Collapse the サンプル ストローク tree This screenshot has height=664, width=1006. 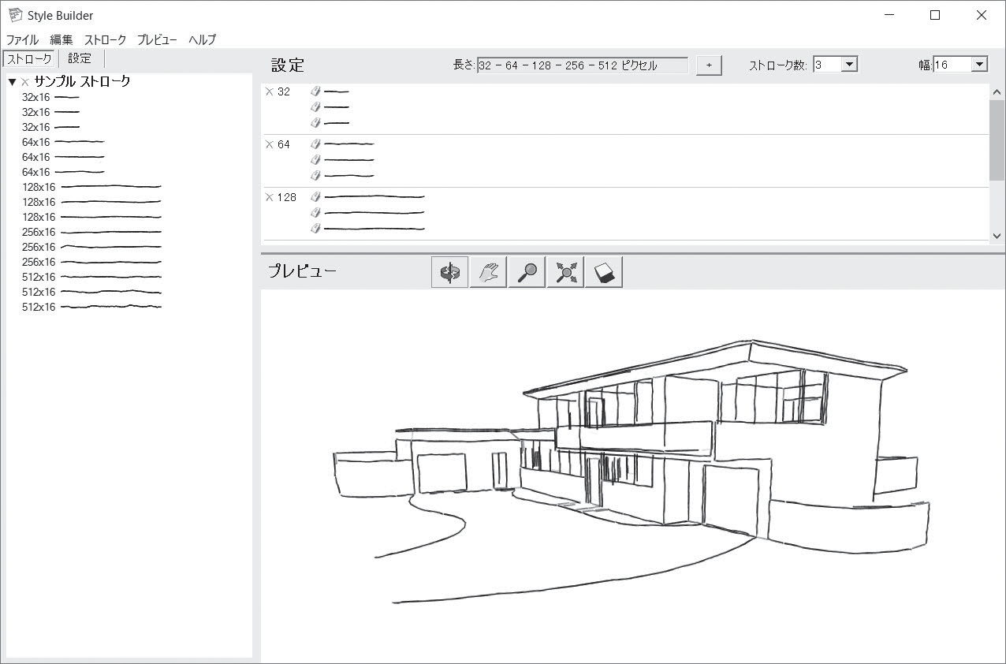12,82
